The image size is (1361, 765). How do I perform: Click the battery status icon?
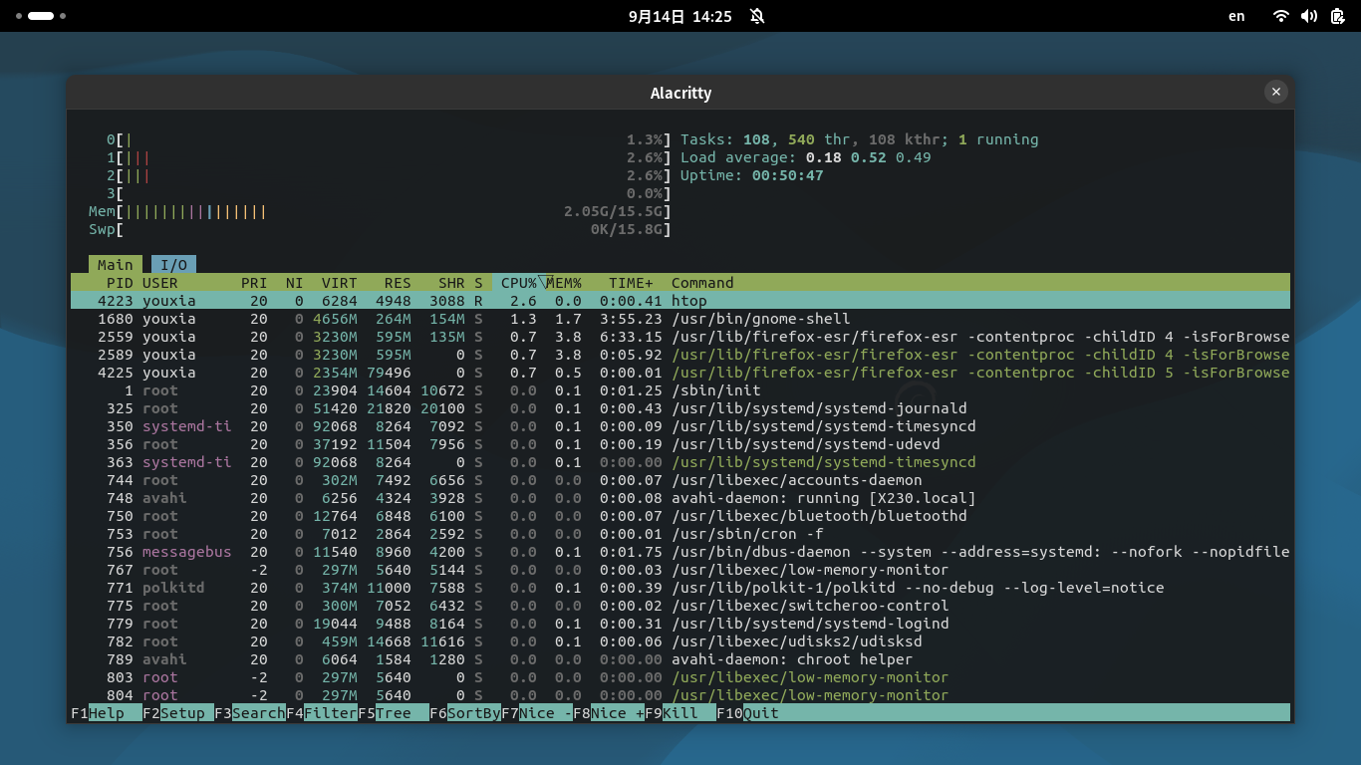pyautogui.click(x=1337, y=16)
